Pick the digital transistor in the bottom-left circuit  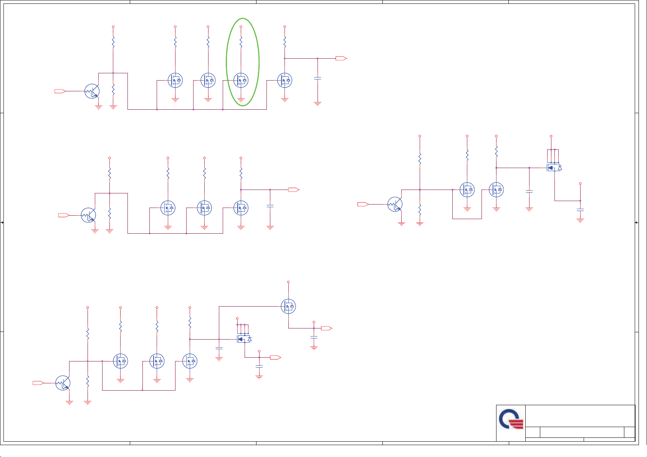pos(63,383)
